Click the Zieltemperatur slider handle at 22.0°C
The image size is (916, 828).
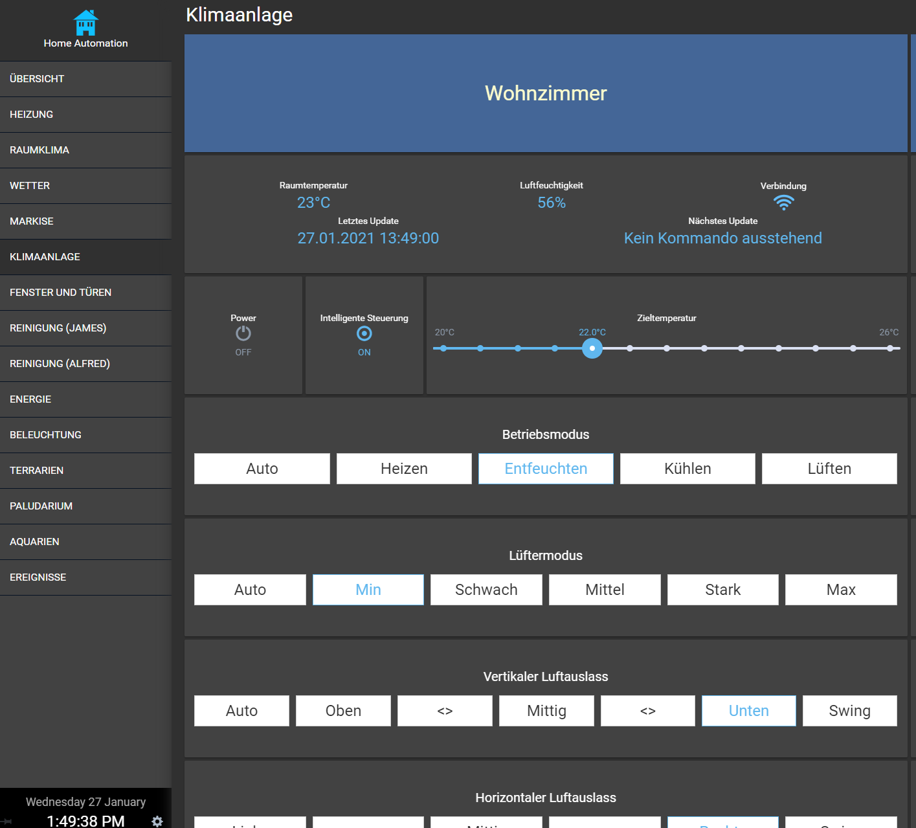tap(592, 348)
